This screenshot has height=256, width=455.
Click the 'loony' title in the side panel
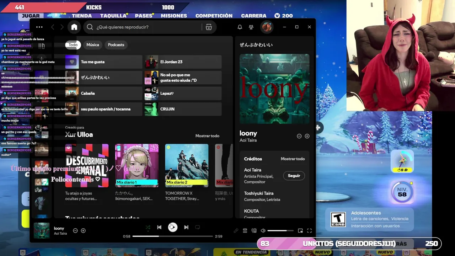[248, 133]
